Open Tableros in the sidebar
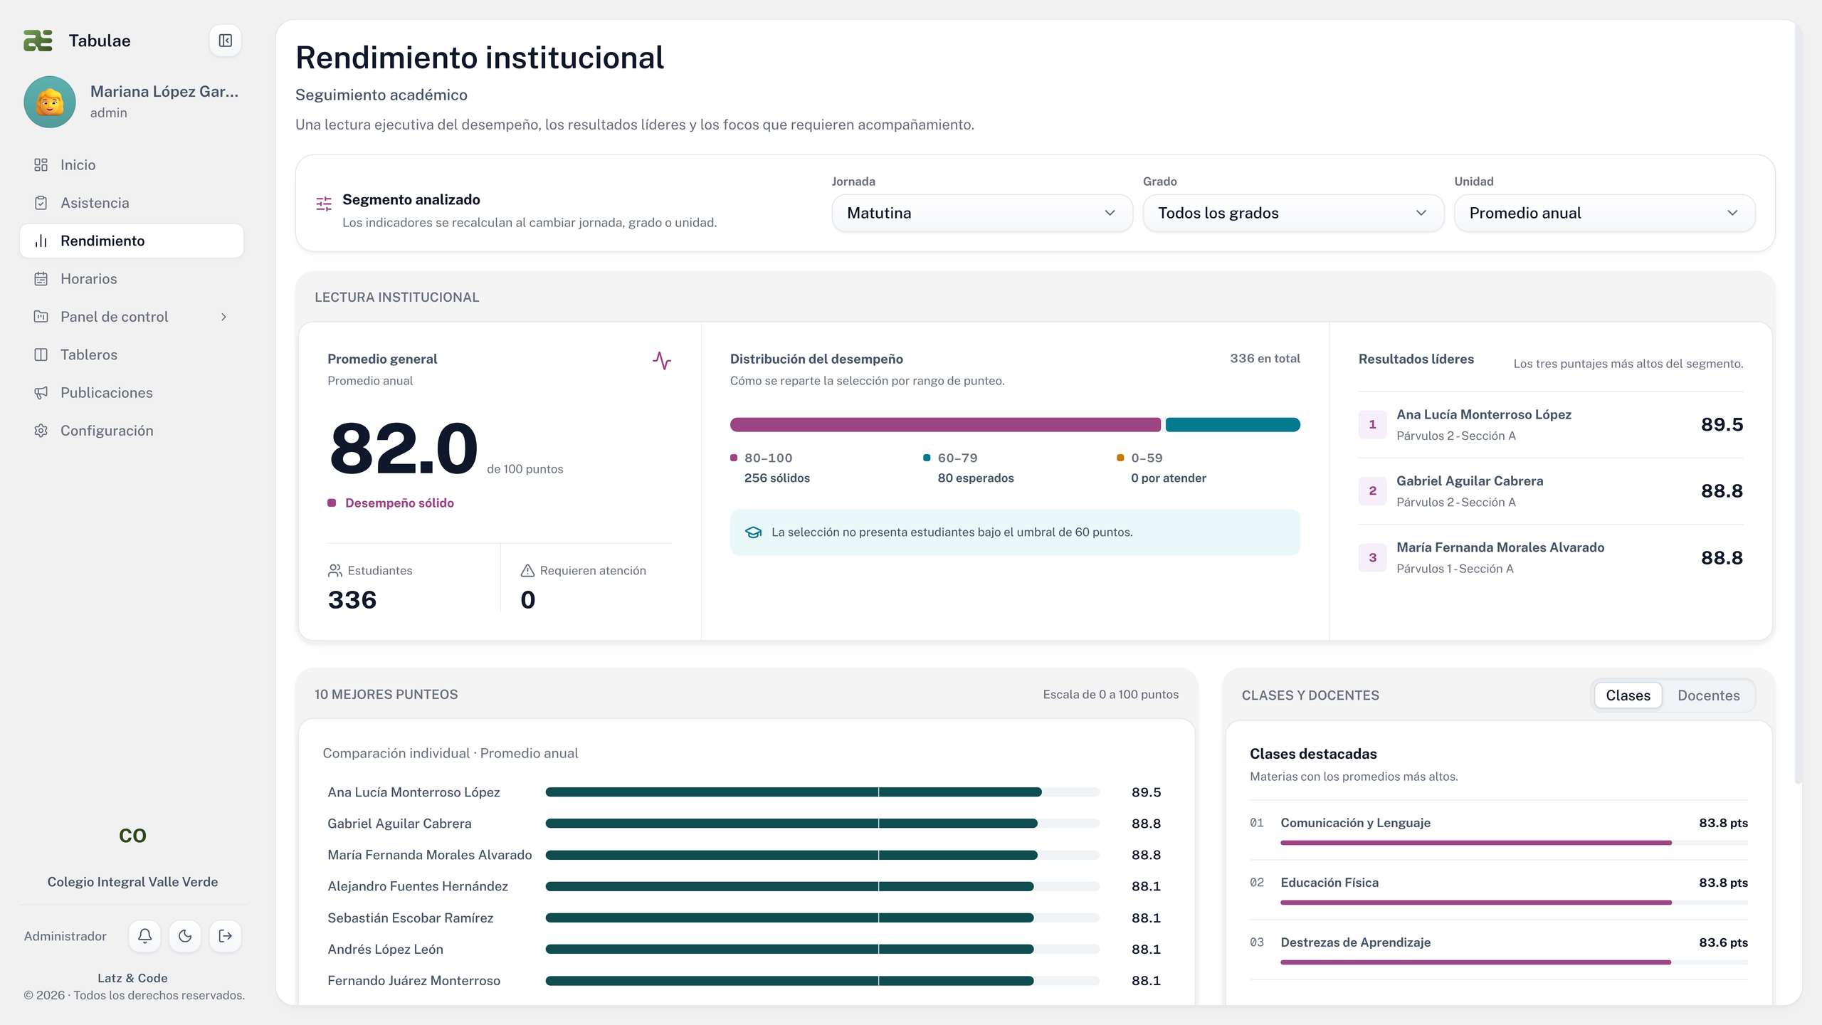1822x1025 pixels. click(132, 354)
